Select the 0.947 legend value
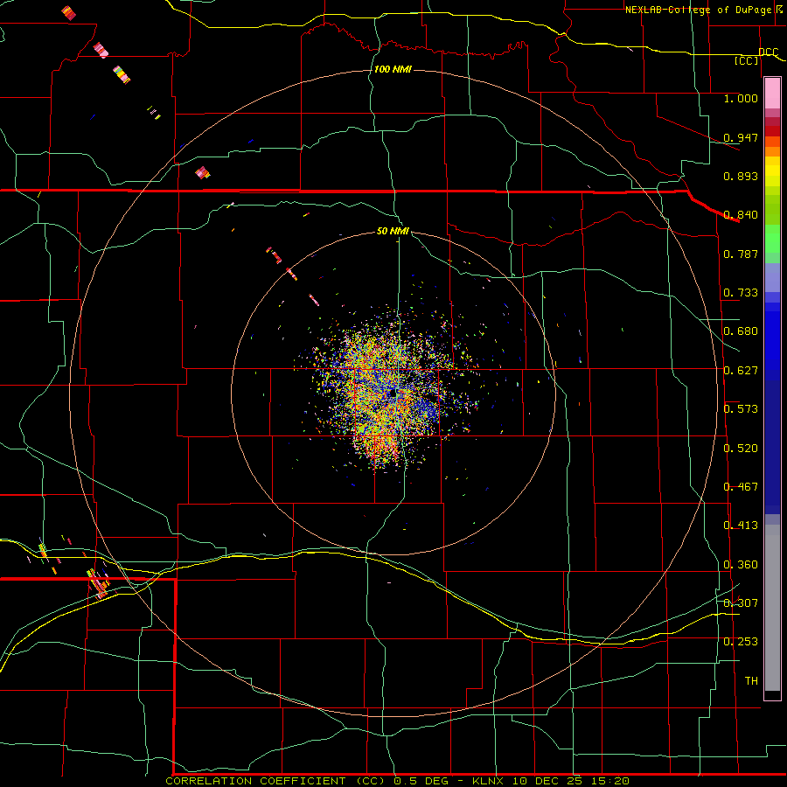Image resolution: width=787 pixels, height=787 pixels. 741,137
